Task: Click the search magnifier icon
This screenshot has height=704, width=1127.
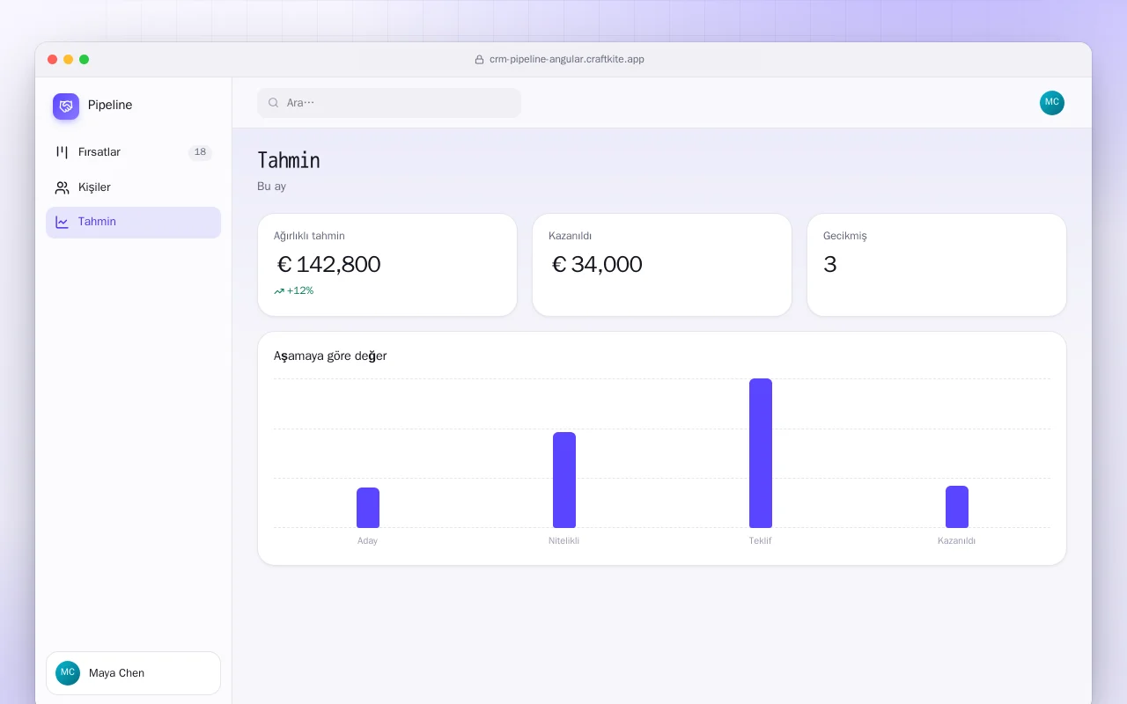Action: 274,103
